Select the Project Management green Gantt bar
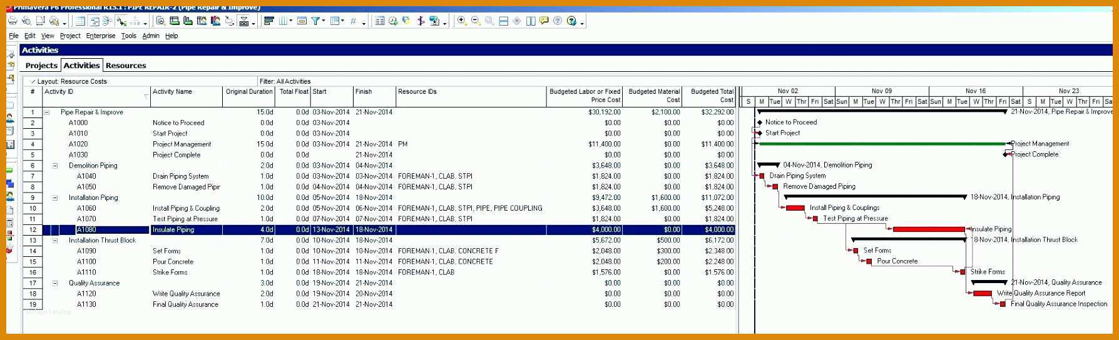Image resolution: width=1119 pixels, height=340 pixels. [881, 144]
